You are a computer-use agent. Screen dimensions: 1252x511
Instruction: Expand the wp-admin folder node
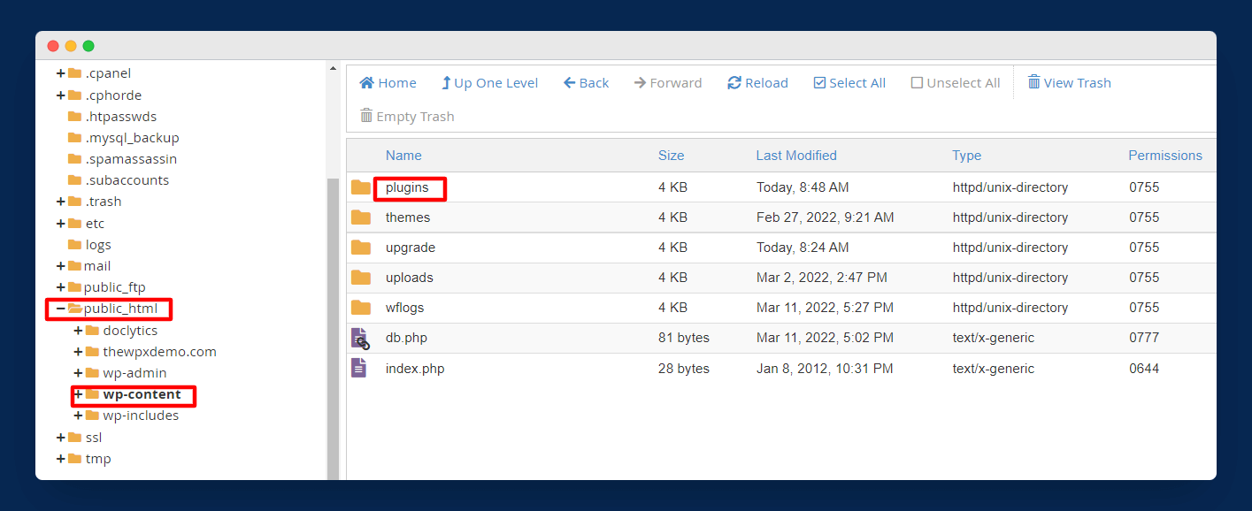[79, 373]
